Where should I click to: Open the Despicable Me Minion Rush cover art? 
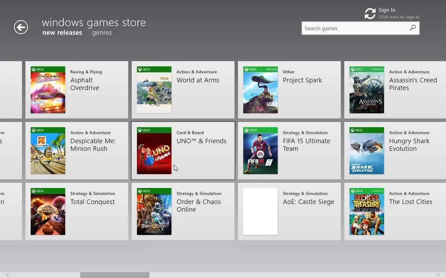click(x=48, y=150)
